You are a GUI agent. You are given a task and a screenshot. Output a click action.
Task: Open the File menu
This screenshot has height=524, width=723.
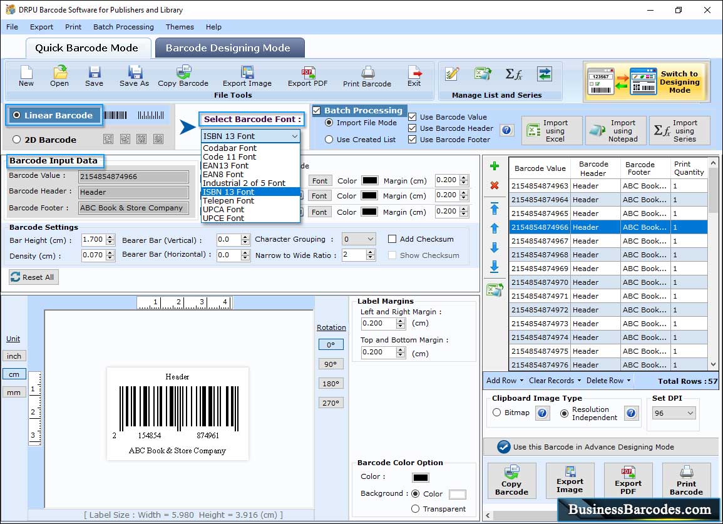tap(12, 27)
